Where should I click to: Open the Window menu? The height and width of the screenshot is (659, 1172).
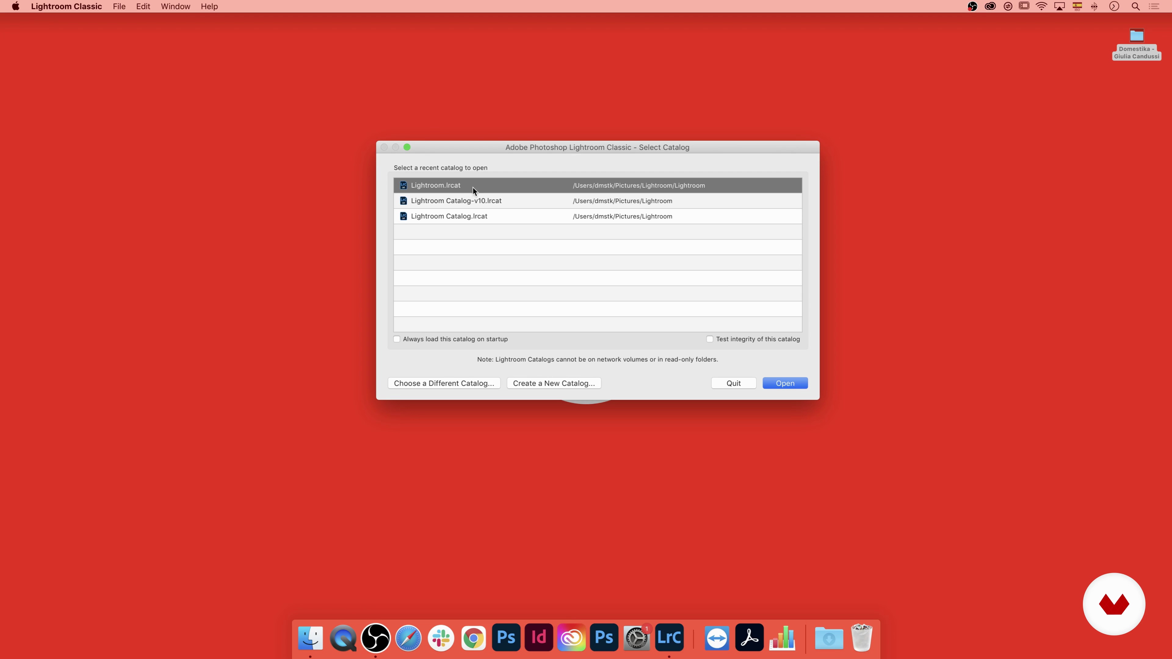coord(175,6)
